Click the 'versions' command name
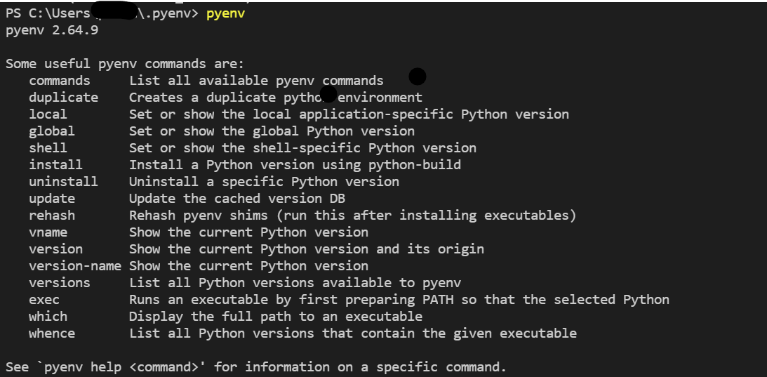 (x=59, y=282)
